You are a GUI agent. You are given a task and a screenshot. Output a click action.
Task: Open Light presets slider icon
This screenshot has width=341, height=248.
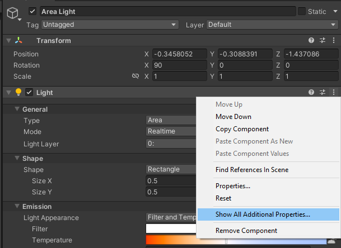click(323, 92)
